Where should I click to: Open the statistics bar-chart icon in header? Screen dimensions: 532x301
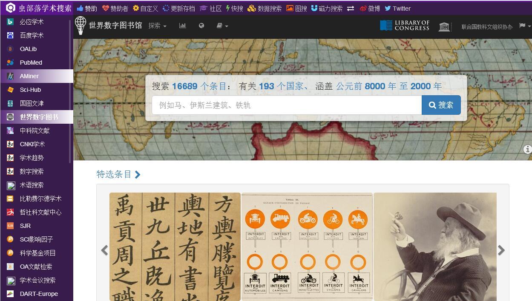182,26
